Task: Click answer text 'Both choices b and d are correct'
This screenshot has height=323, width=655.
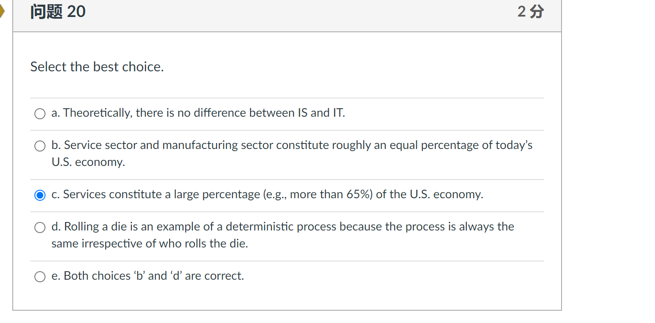Action: [148, 275]
